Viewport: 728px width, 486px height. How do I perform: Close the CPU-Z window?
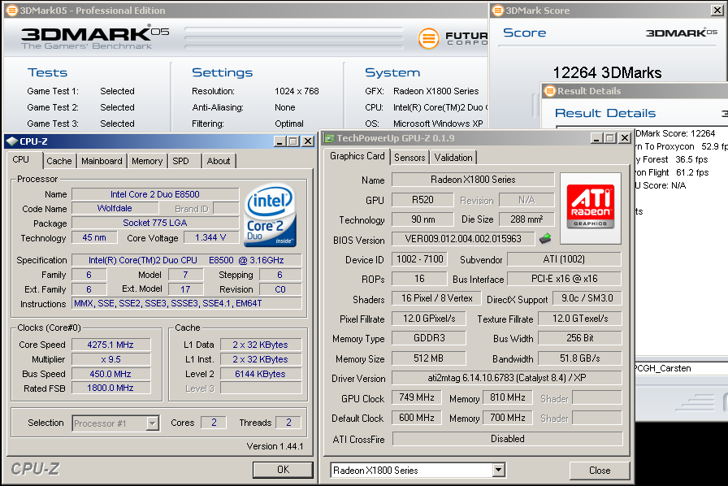pyautogui.click(x=308, y=141)
